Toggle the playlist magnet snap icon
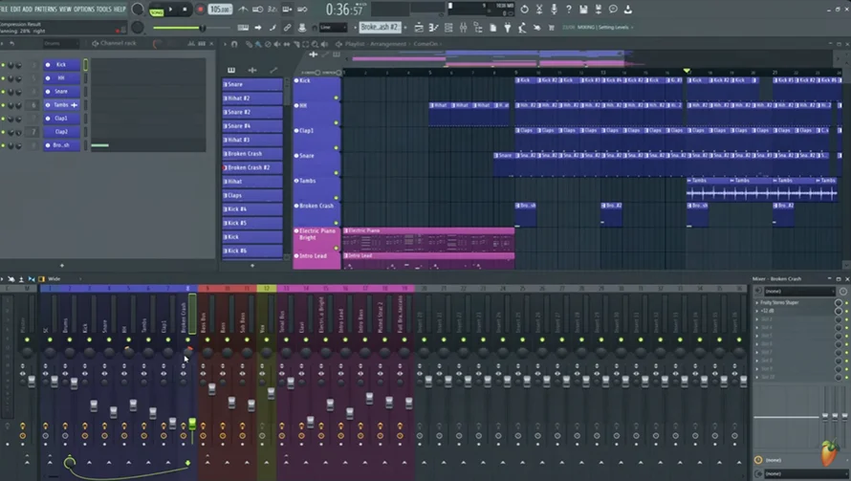851x481 pixels. click(234, 44)
